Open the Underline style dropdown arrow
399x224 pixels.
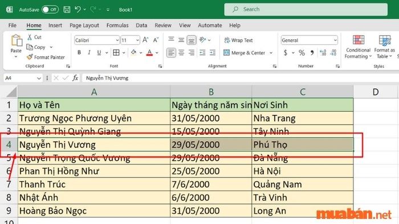pos(107,52)
